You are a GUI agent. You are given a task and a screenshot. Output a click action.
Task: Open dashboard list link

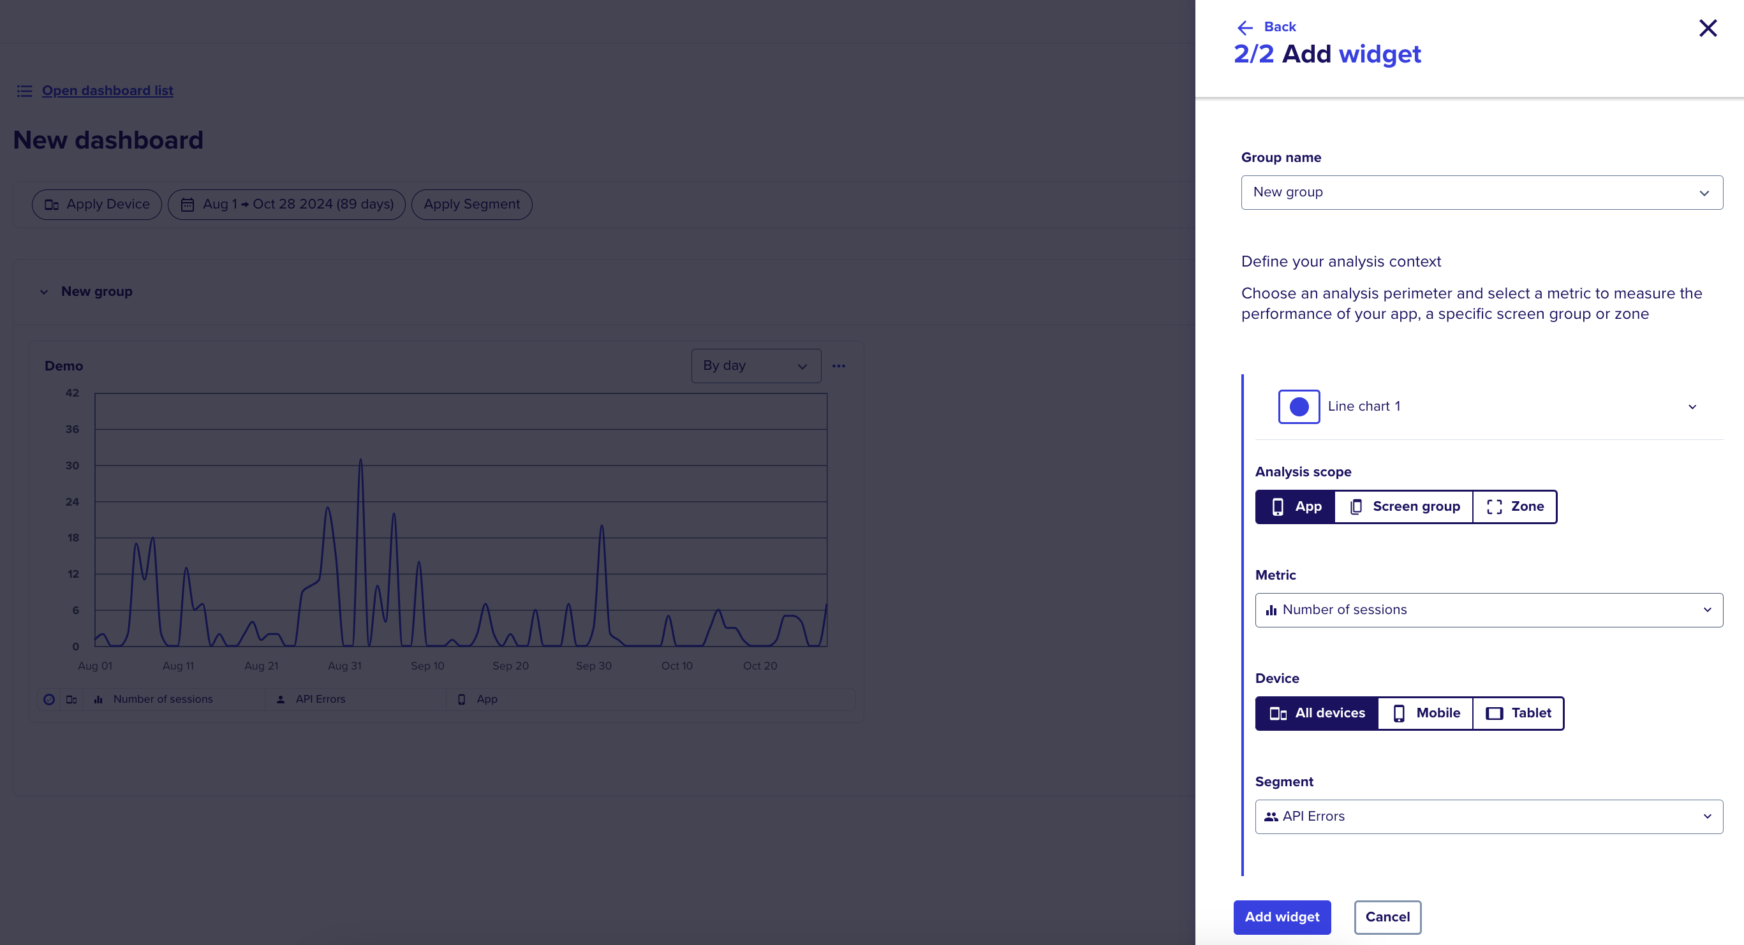pyautogui.click(x=107, y=91)
